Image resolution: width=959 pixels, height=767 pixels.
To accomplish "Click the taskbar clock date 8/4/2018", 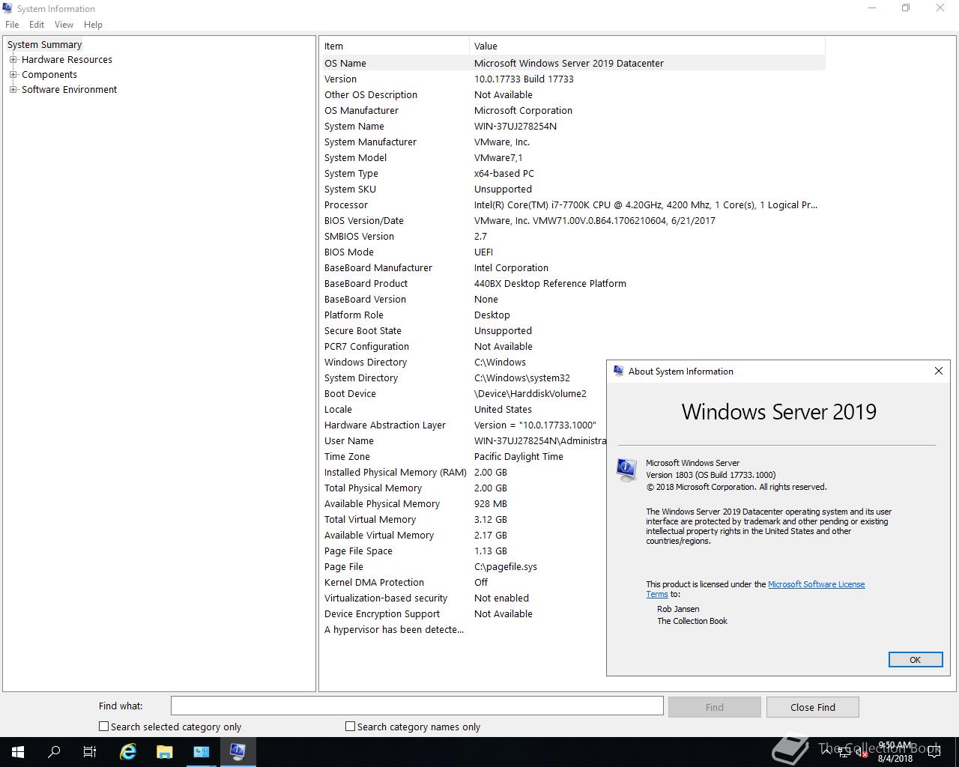I will [x=895, y=758].
